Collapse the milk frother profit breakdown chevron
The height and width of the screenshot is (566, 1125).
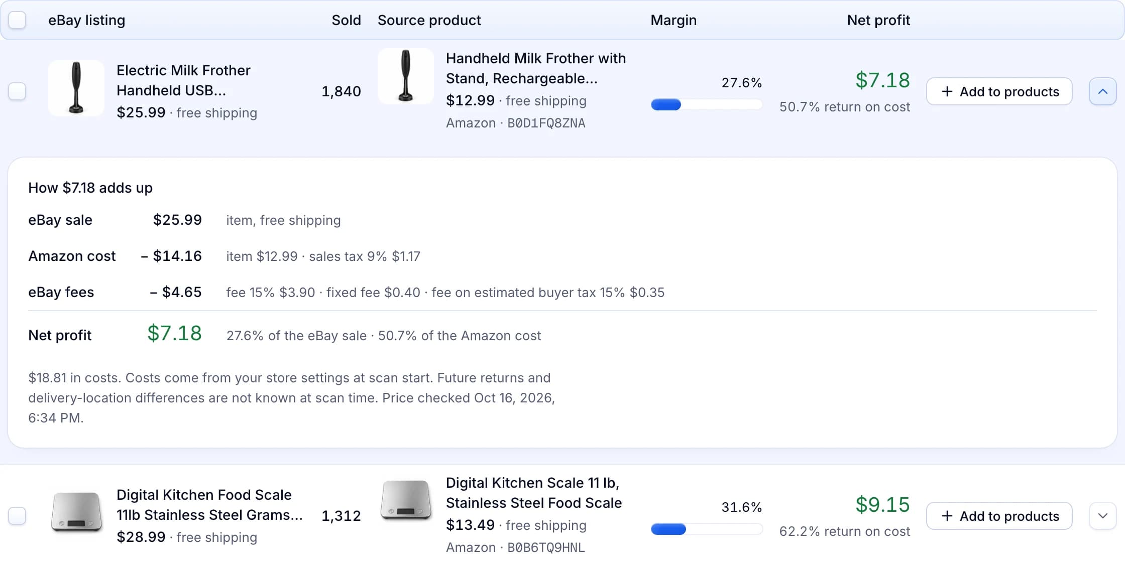[x=1102, y=91]
